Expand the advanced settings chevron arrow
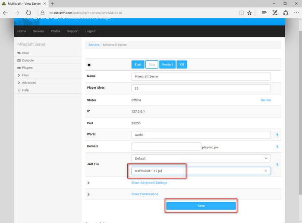 point(88,183)
